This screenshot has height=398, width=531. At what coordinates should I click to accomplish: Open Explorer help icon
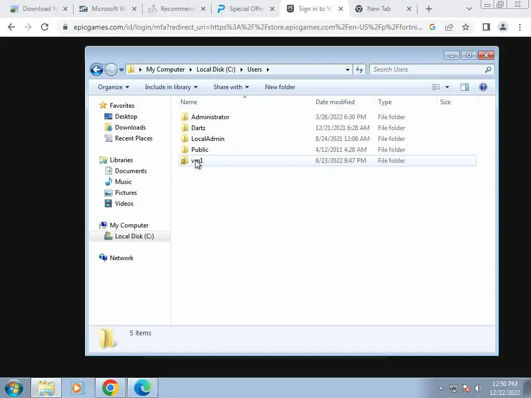point(483,87)
